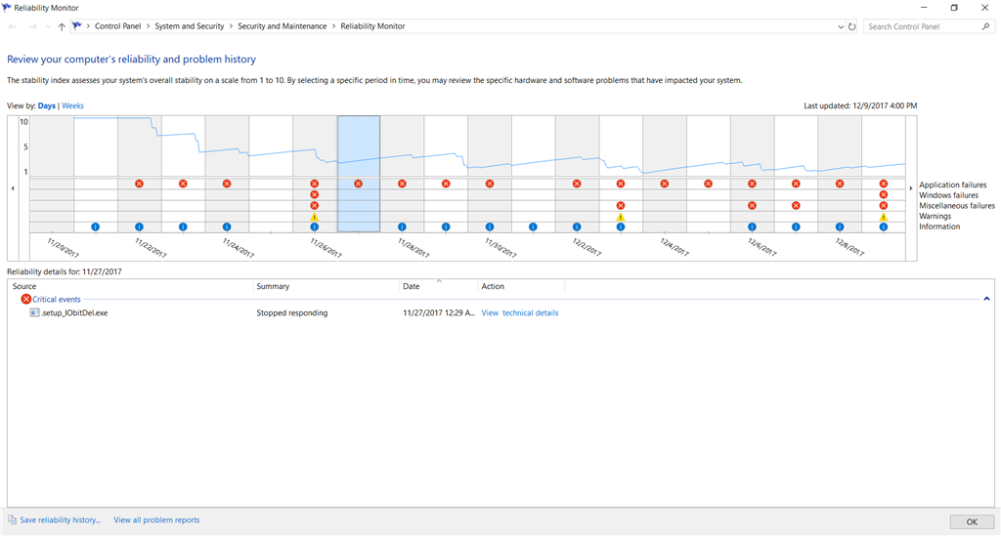Open View all problem reports
1001x536 pixels.
click(156, 520)
